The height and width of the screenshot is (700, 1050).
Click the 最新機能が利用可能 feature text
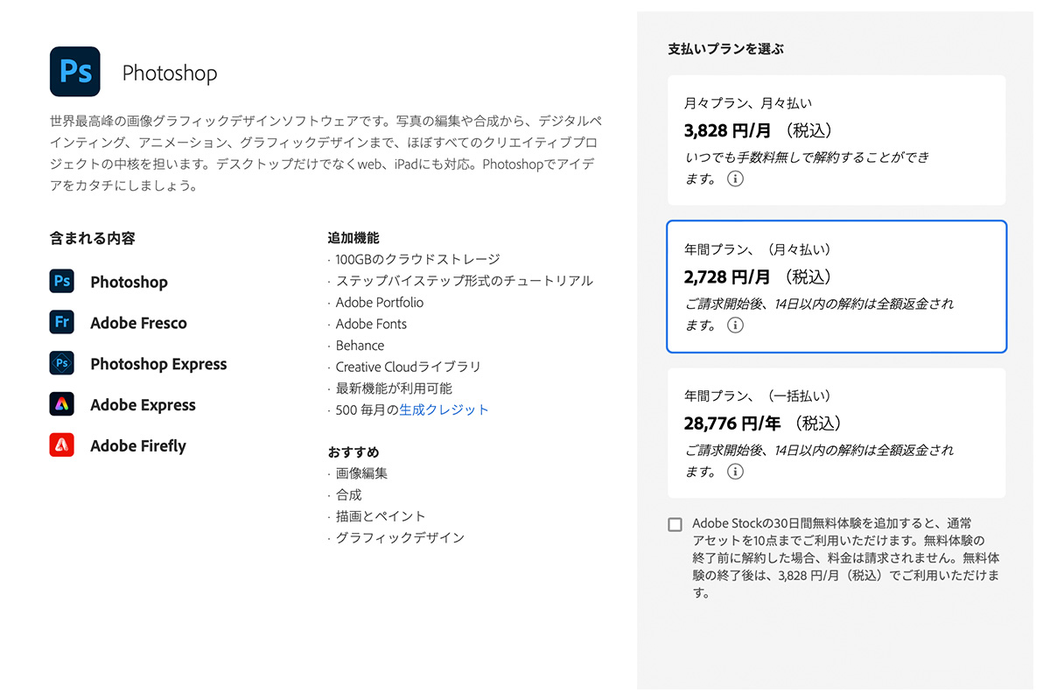pyautogui.click(x=394, y=388)
